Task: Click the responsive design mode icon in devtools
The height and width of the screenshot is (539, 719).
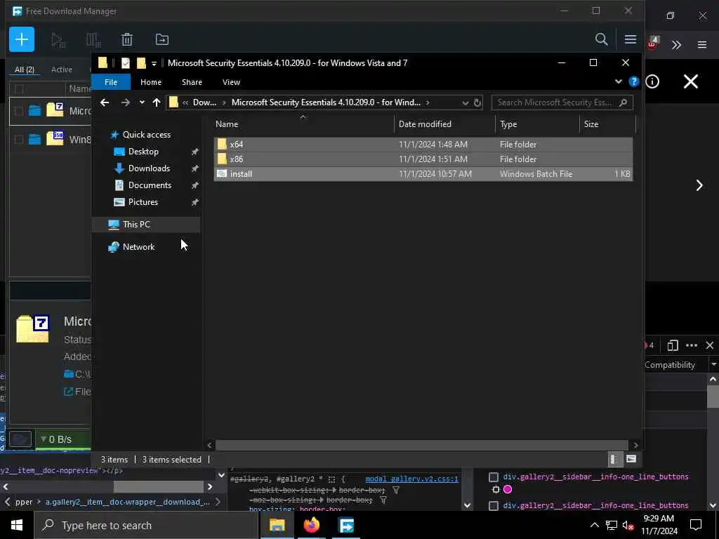Action: pyautogui.click(x=673, y=345)
